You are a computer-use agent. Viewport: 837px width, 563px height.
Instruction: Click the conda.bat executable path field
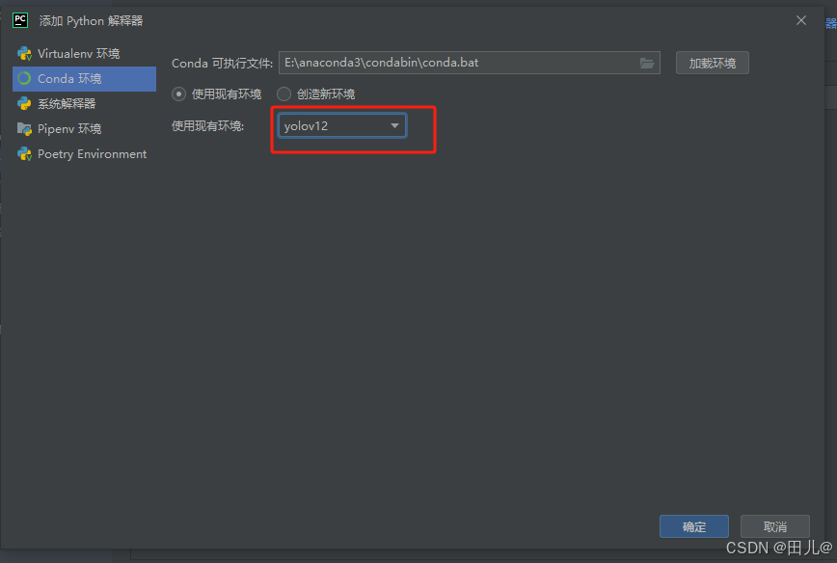point(453,62)
